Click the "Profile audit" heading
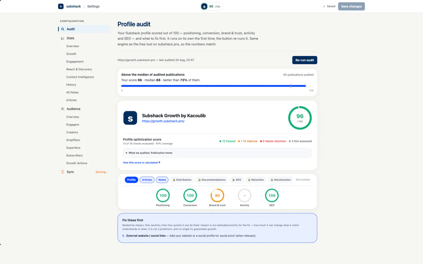The height and width of the screenshot is (264, 423). [134, 24]
